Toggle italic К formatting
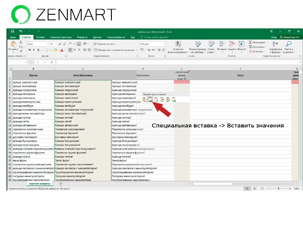 pyautogui.click(x=34, y=50)
